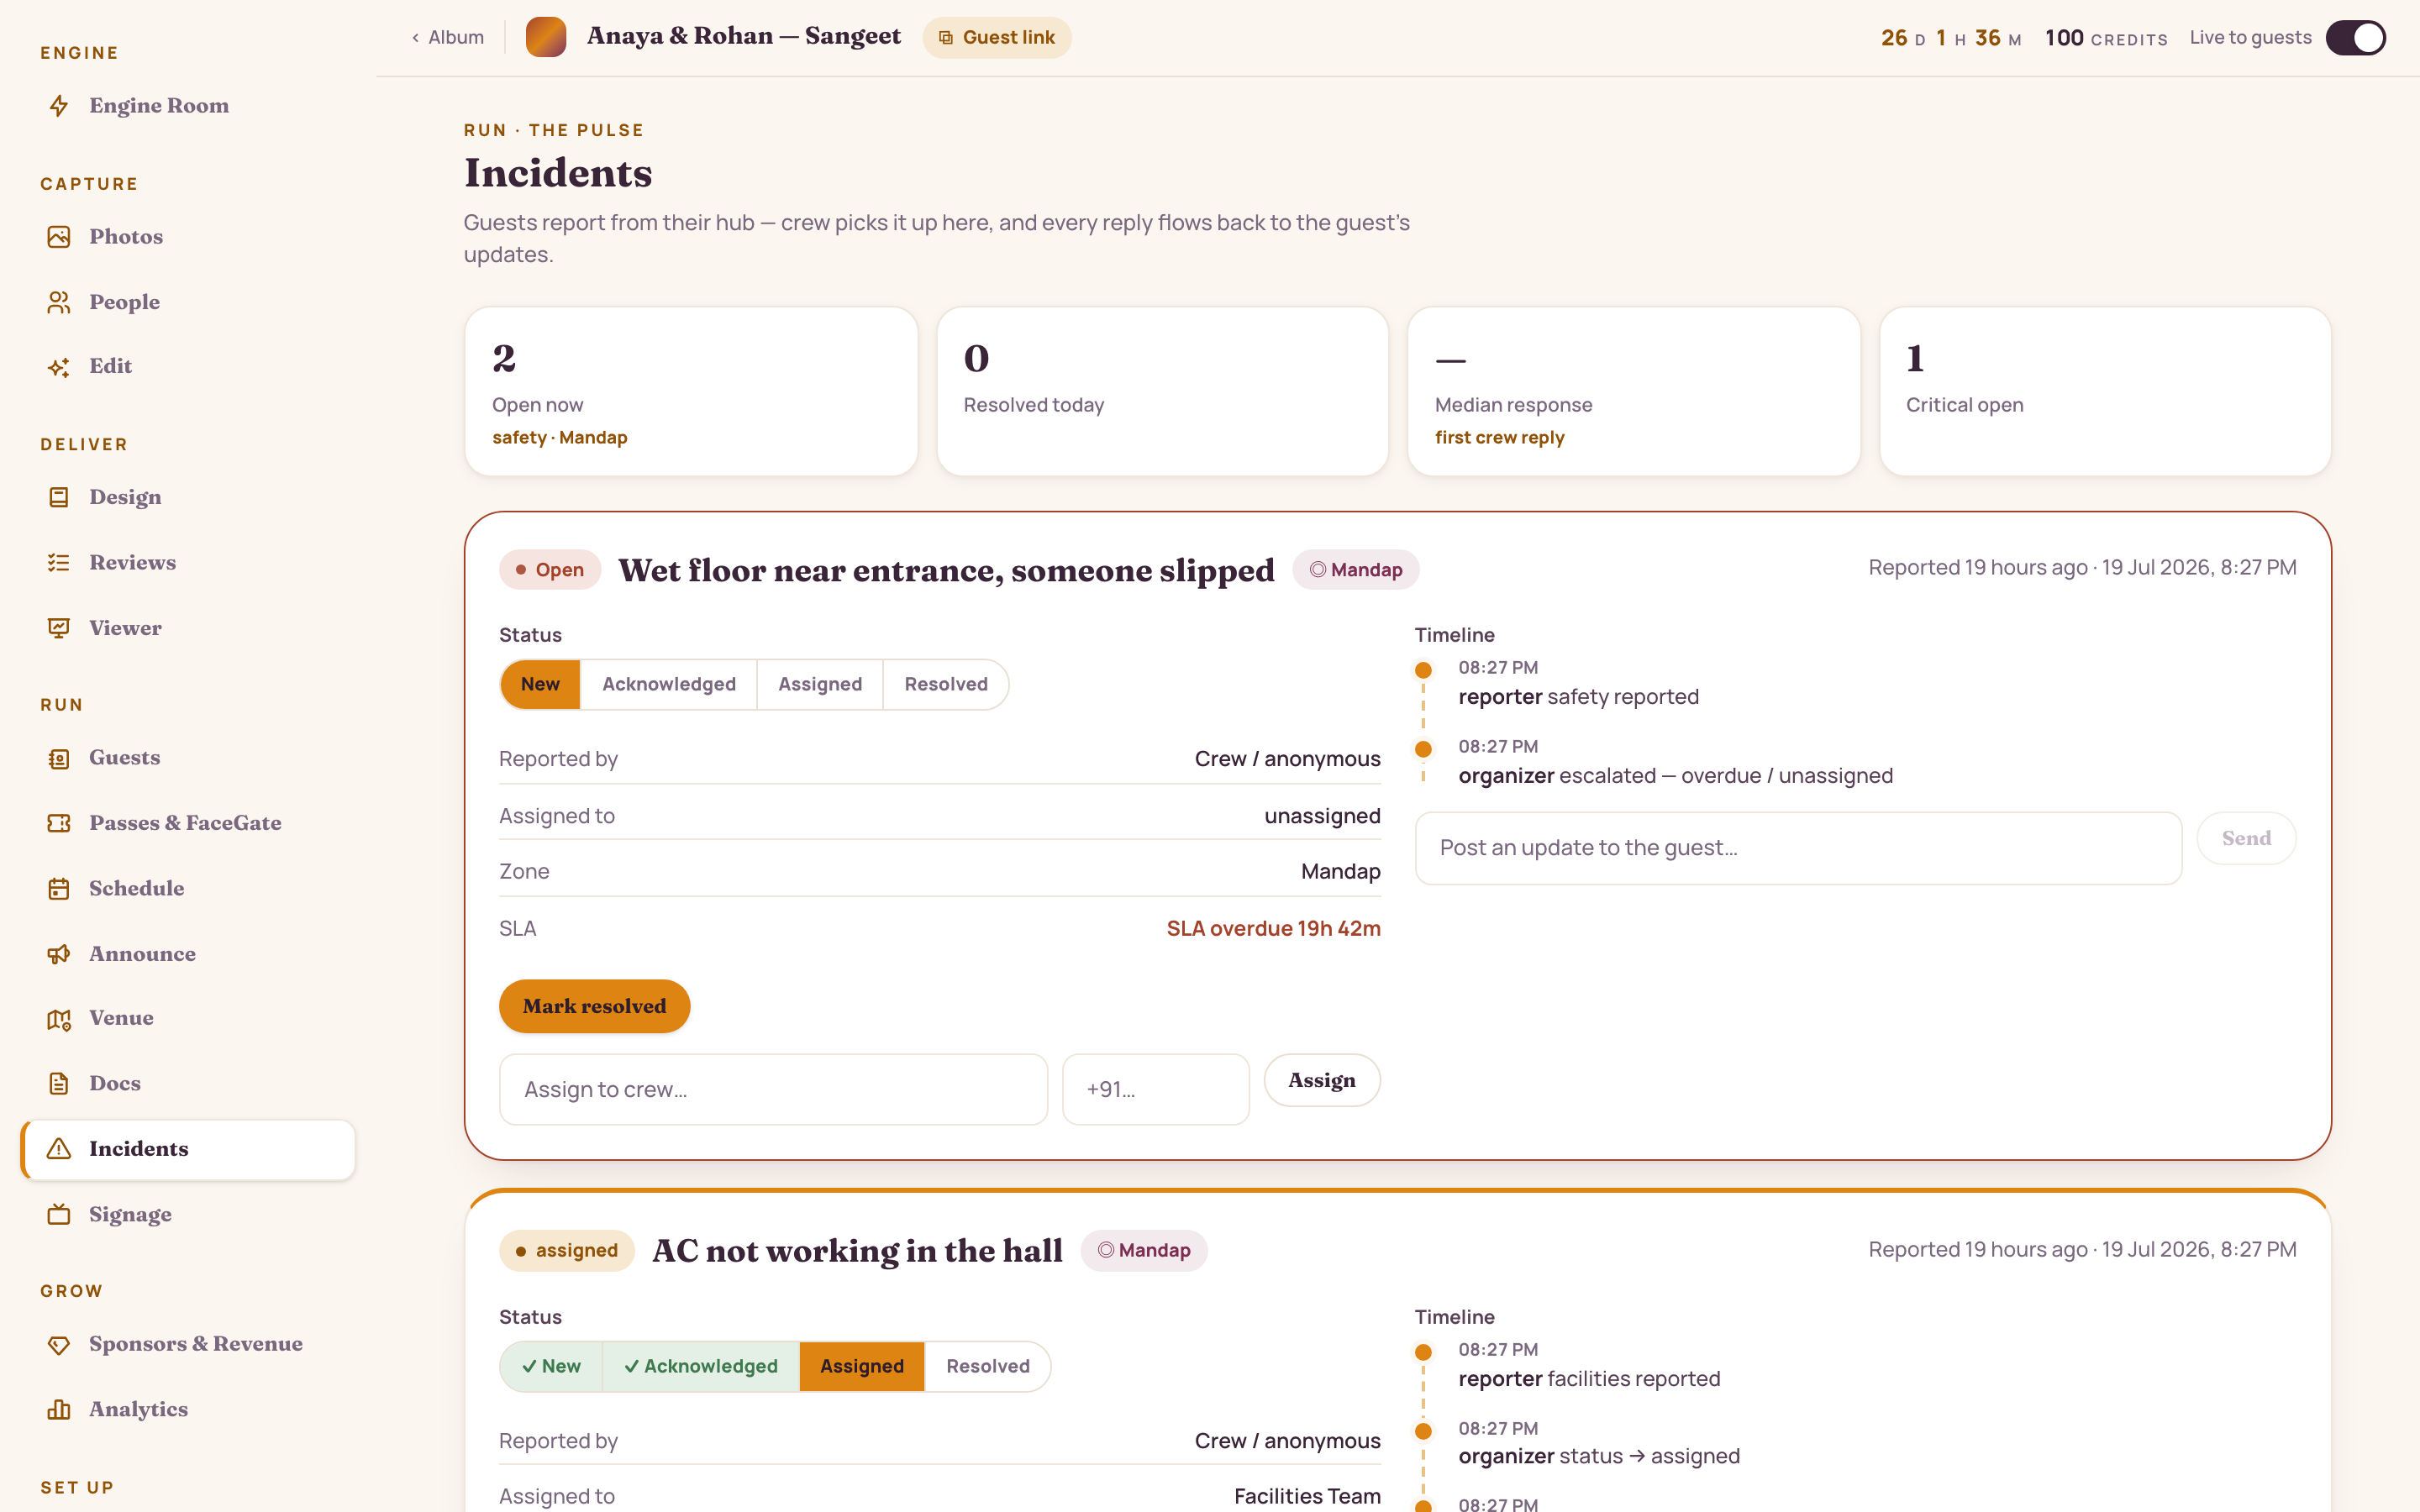
Task: Click the Design sidebar icon
Action: [x=59, y=497]
